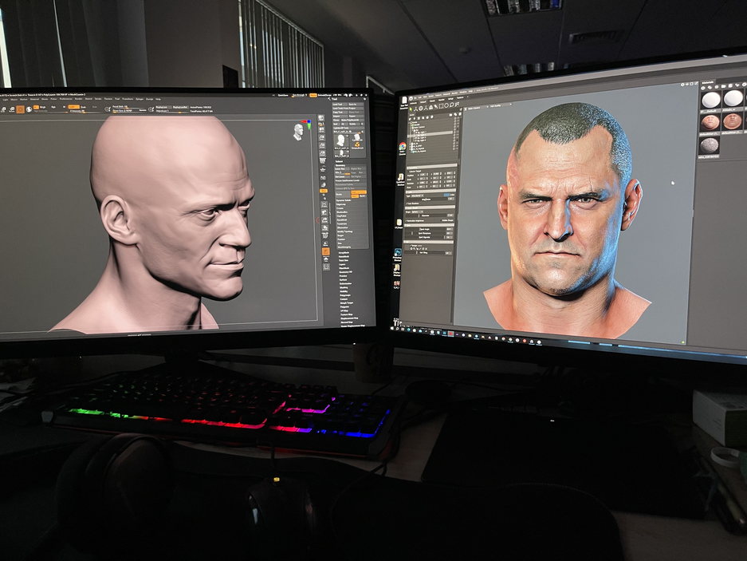The image size is (747, 561).
Task: Expand the Polygroups subpalette
Action: tap(345, 295)
